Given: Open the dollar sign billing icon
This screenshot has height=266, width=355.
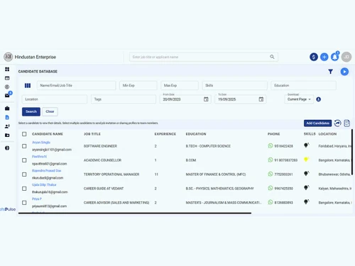Looking at the screenshot, I should (x=314, y=57).
